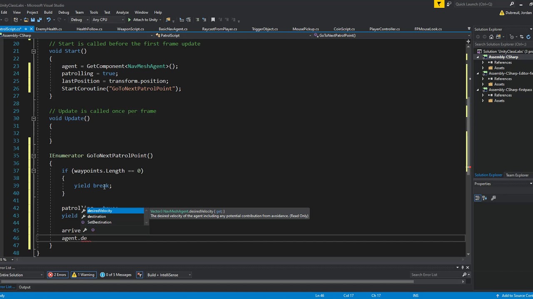Open the yellow notifications flag
This screenshot has width=533, height=299.
click(439, 4)
